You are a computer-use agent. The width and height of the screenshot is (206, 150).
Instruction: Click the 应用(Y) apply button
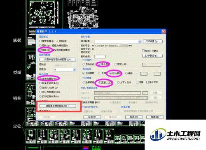point(92,117)
